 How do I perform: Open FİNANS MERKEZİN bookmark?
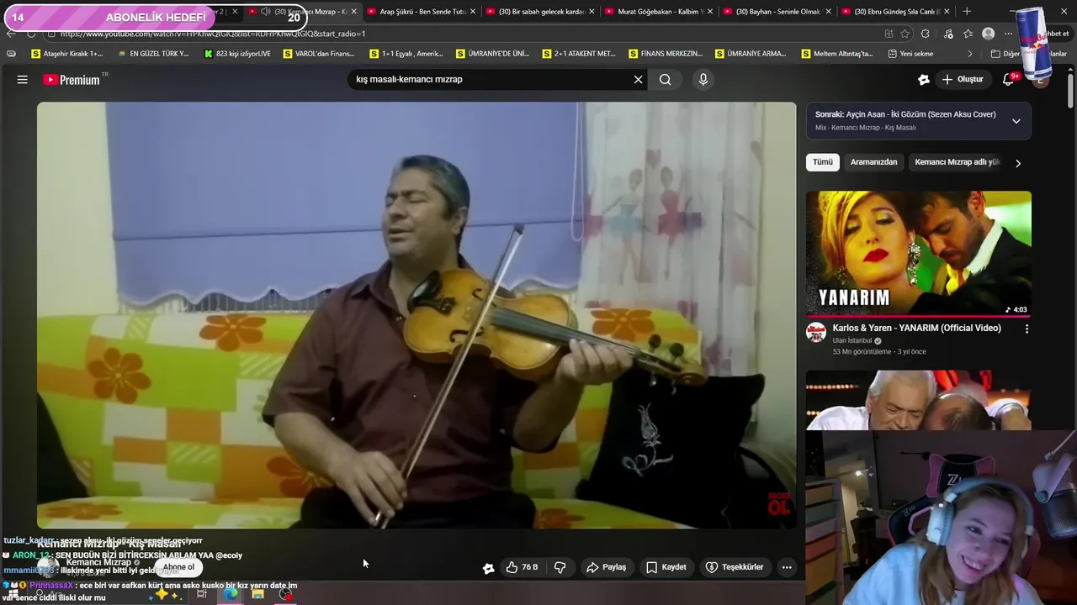pos(666,54)
